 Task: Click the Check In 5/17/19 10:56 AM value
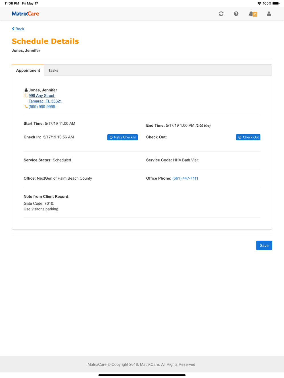tap(59, 137)
